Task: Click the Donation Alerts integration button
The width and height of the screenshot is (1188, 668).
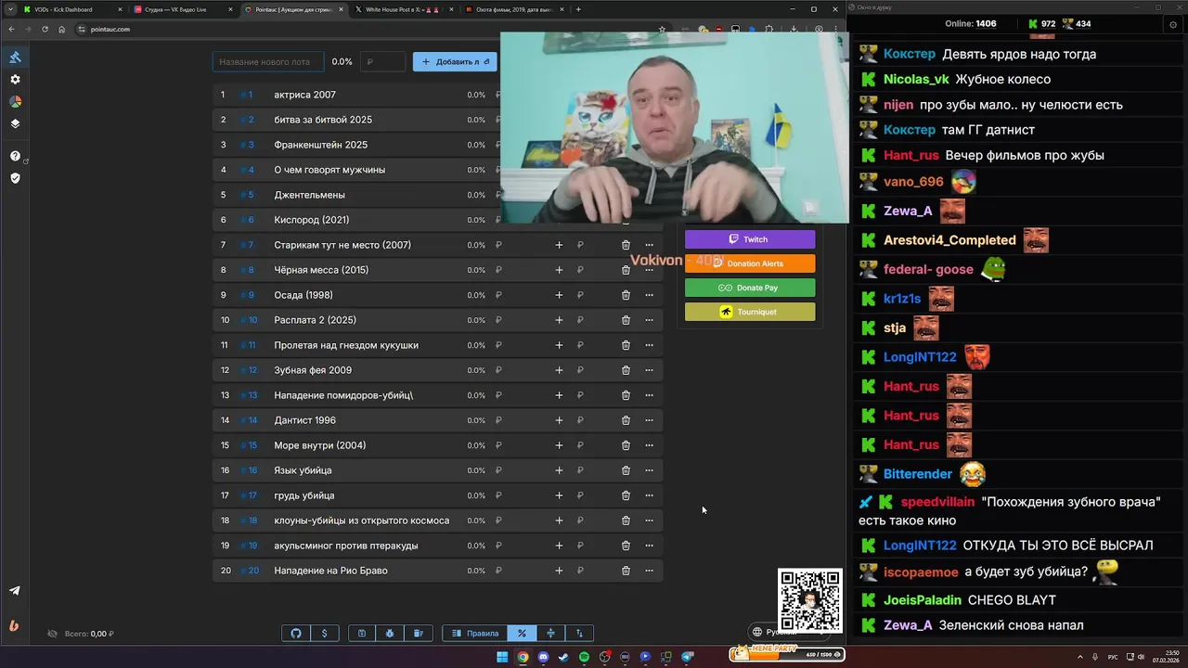Action: click(750, 263)
